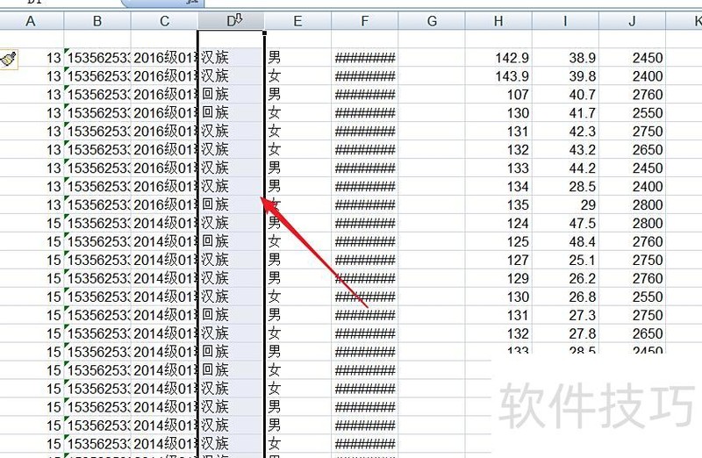702x458 pixels.
Task: Select column C header
Action: 164,21
